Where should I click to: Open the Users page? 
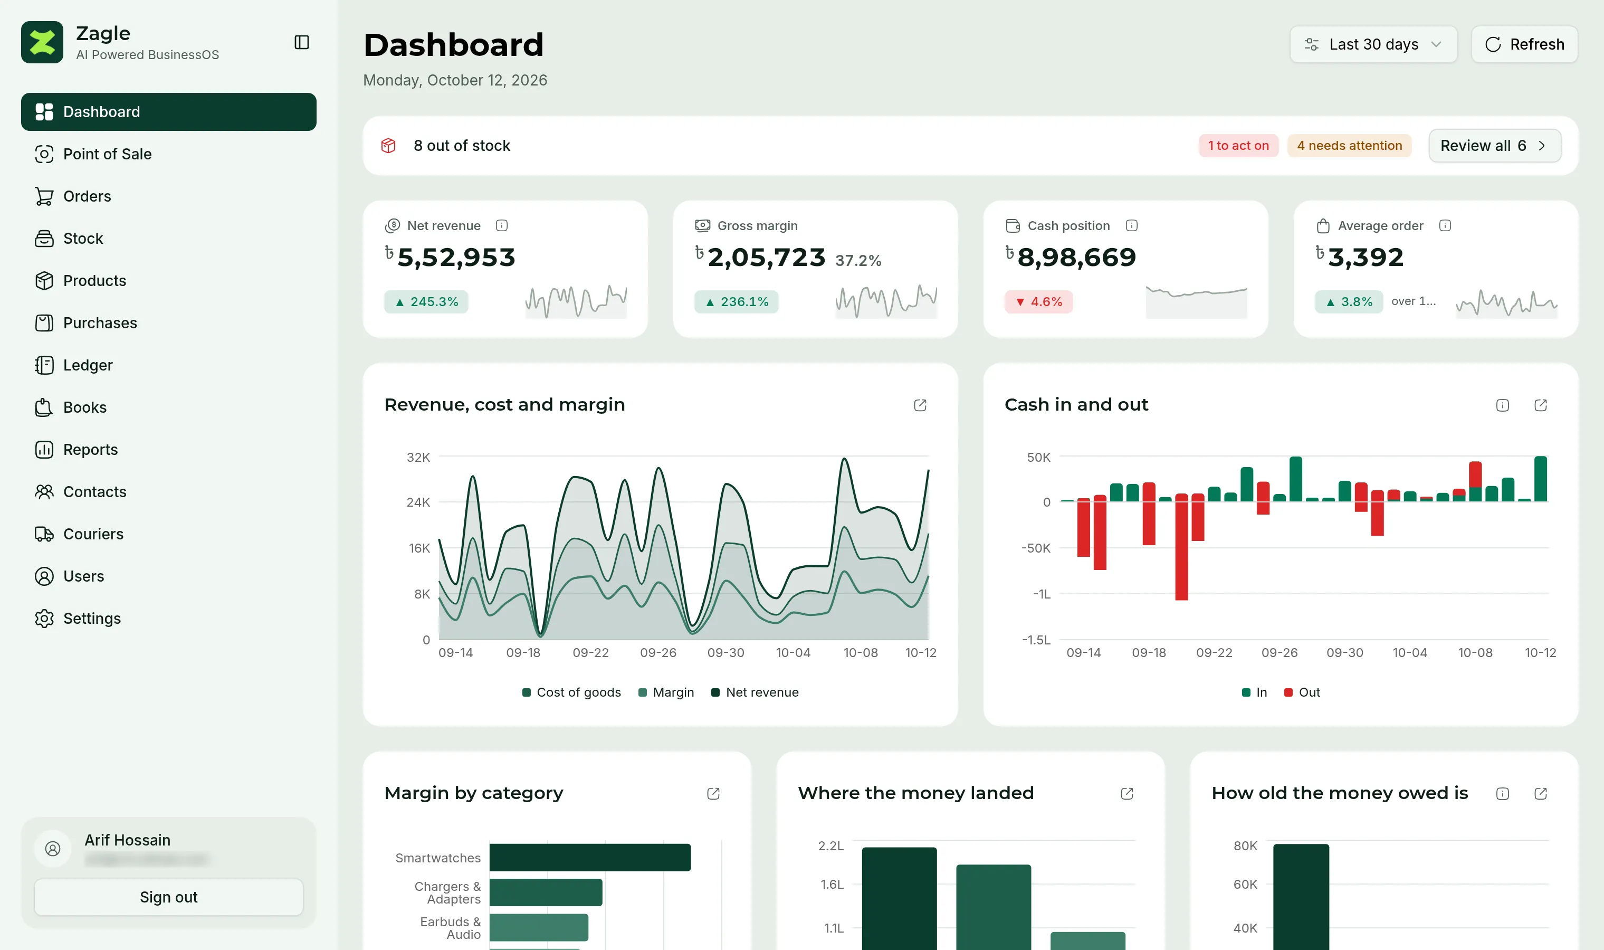coord(168,576)
